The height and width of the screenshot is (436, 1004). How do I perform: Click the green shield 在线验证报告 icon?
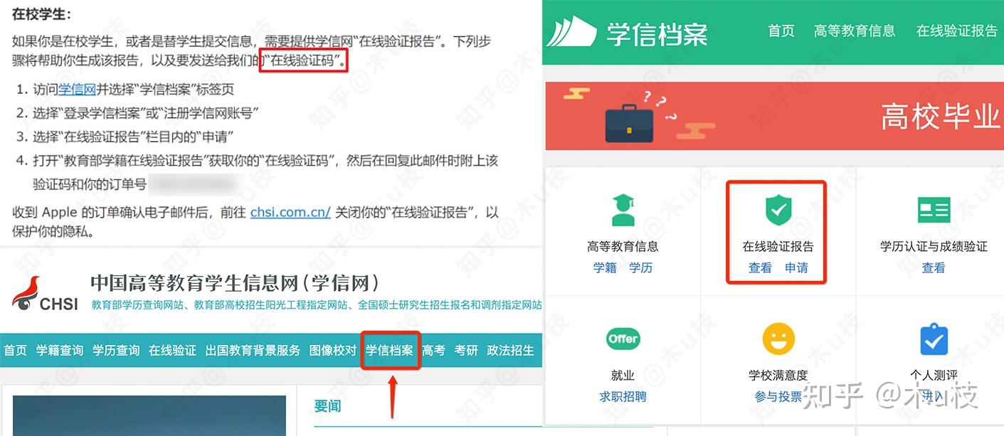point(778,211)
